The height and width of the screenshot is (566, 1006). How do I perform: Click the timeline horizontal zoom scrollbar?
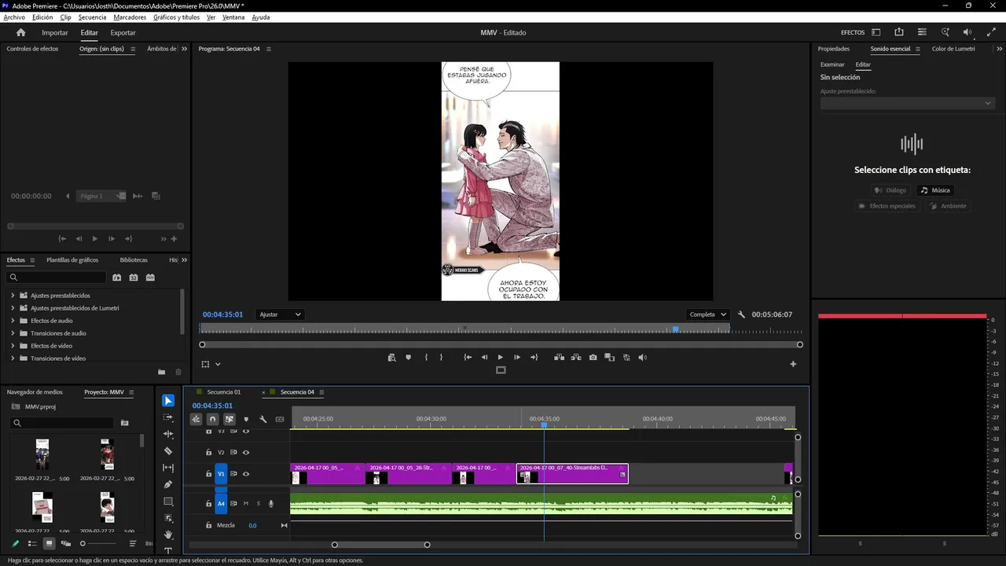coord(381,545)
